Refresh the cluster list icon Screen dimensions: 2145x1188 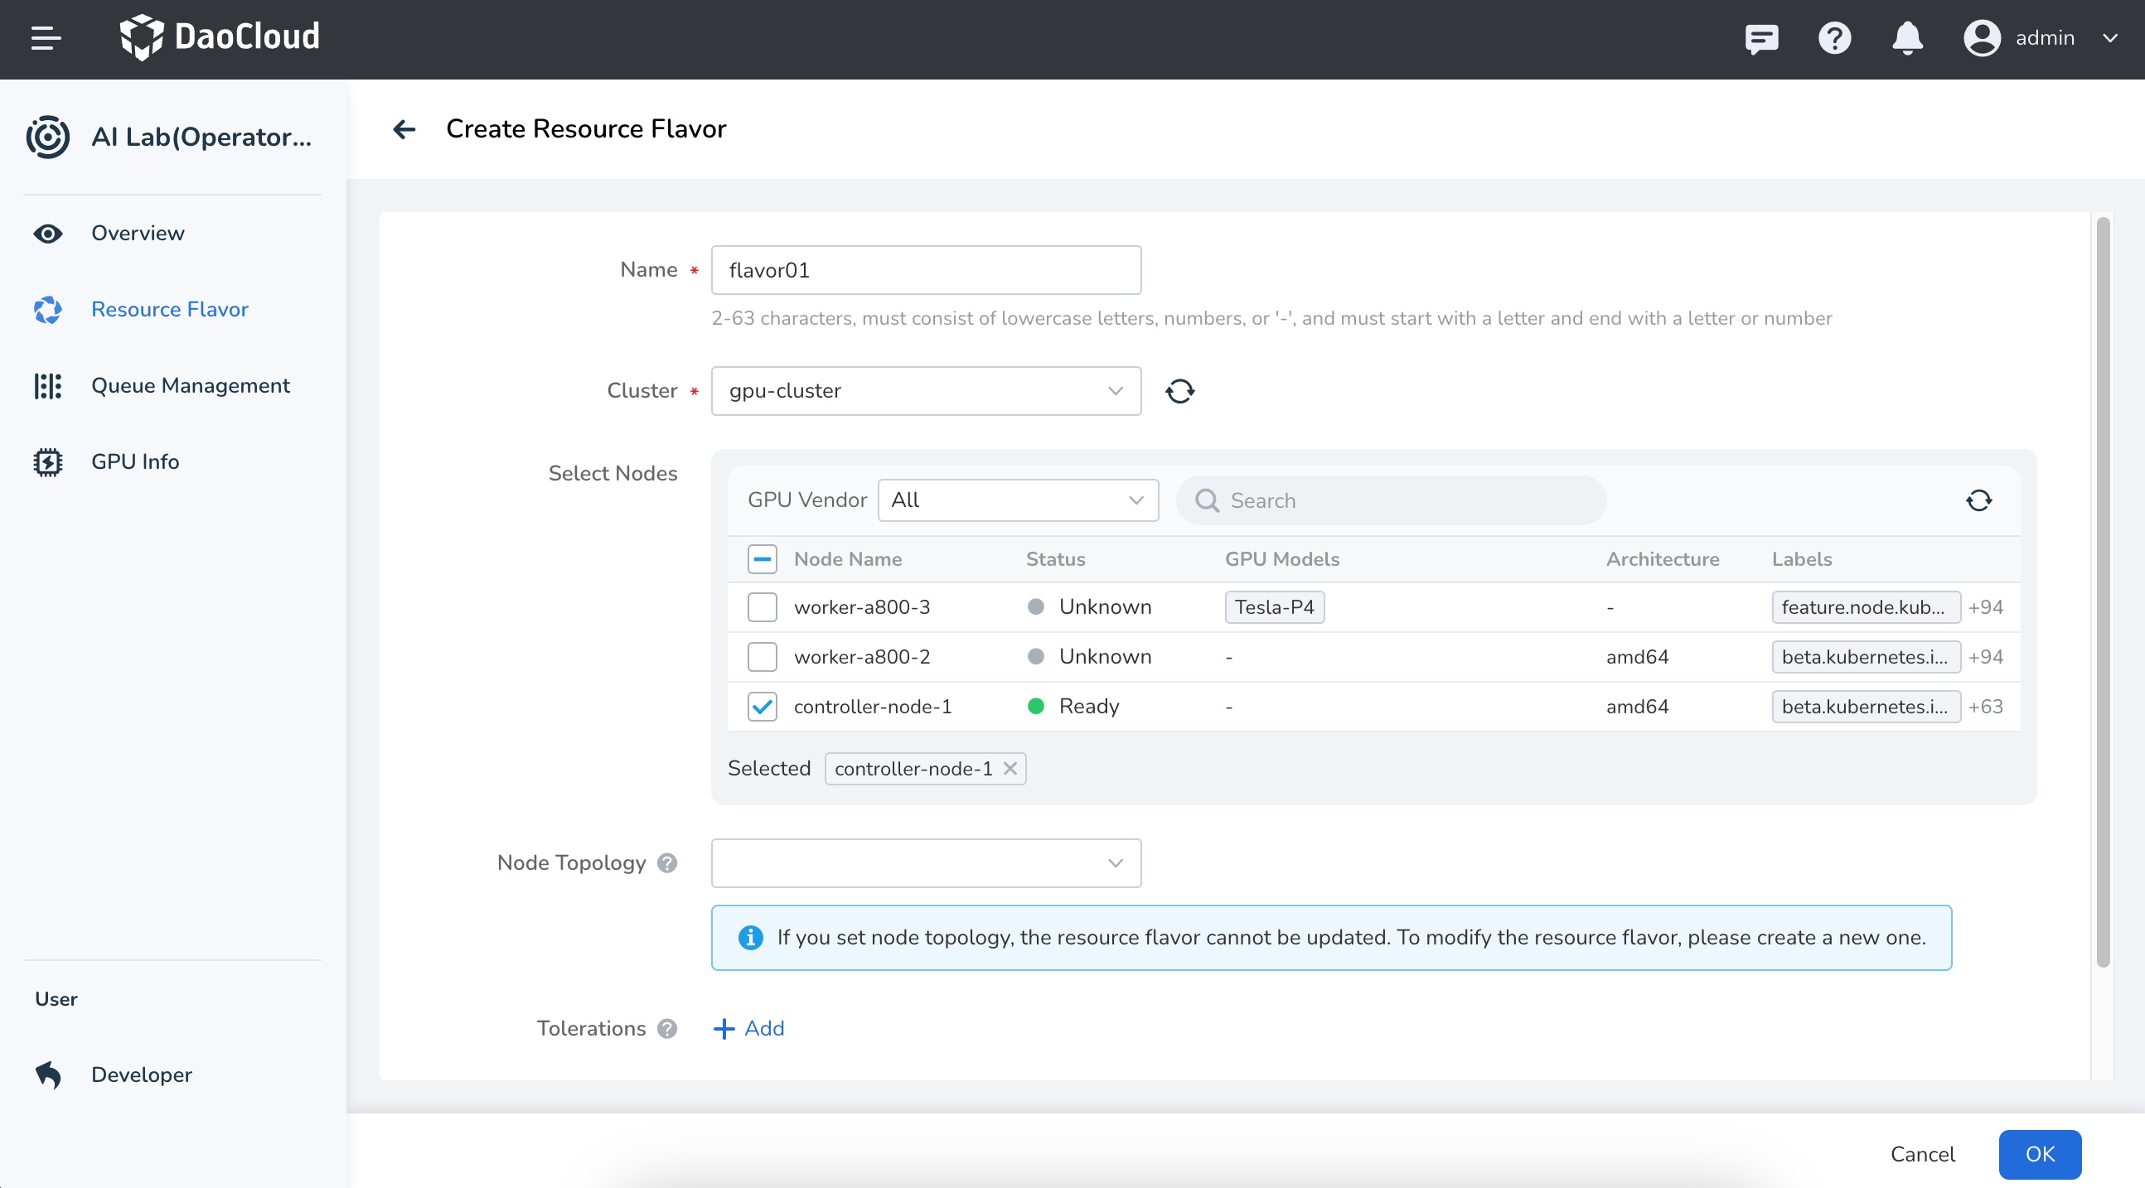[1179, 391]
